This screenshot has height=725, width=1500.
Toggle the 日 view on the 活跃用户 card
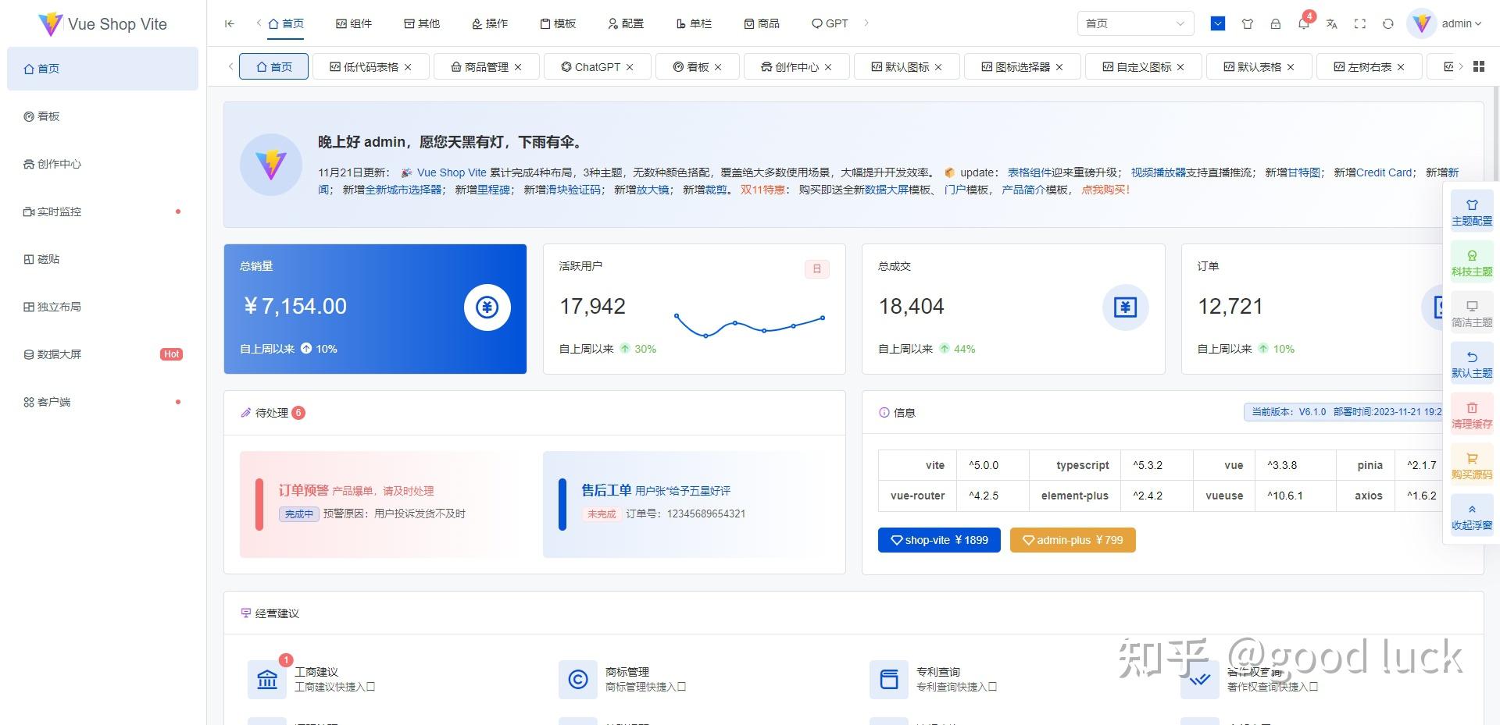pyautogui.click(x=817, y=268)
